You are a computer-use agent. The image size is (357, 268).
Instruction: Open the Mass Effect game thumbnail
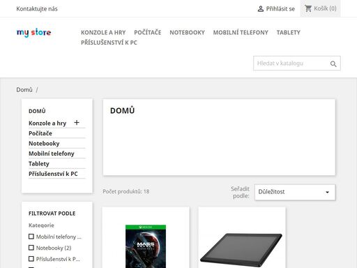[146, 246]
